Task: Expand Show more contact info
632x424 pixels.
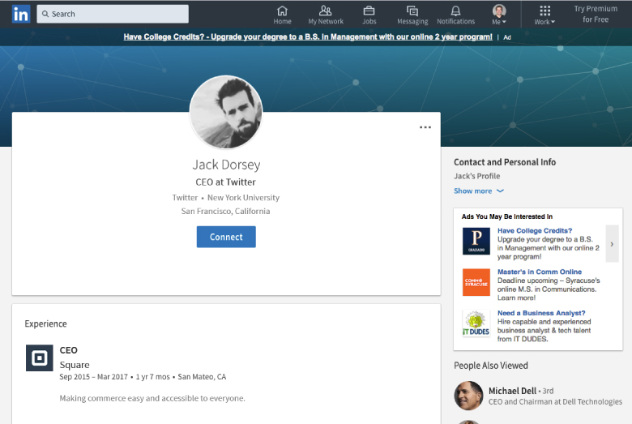Action: pyautogui.click(x=478, y=191)
